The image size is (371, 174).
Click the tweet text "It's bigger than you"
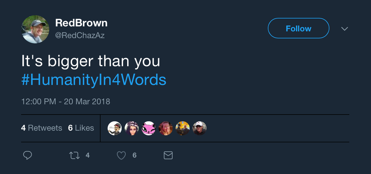click(x=91, y=61)
